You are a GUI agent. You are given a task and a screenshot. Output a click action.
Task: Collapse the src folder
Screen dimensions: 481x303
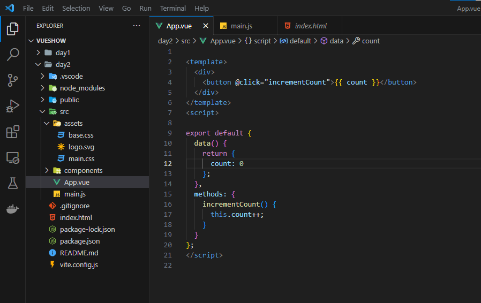[42, 112]
